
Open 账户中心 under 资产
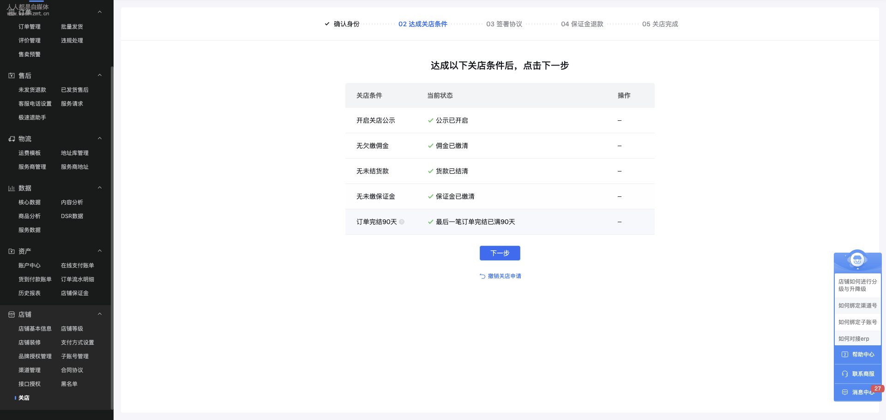coord(30,266)
